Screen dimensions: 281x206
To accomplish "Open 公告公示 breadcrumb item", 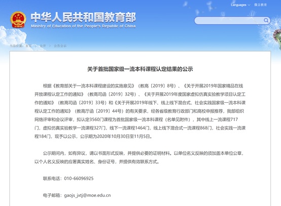I will [x=60, y=46].
